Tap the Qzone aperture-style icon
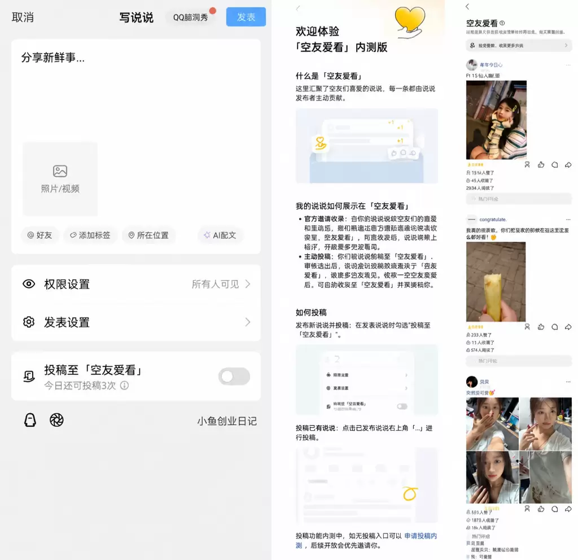 coord(56,420)
